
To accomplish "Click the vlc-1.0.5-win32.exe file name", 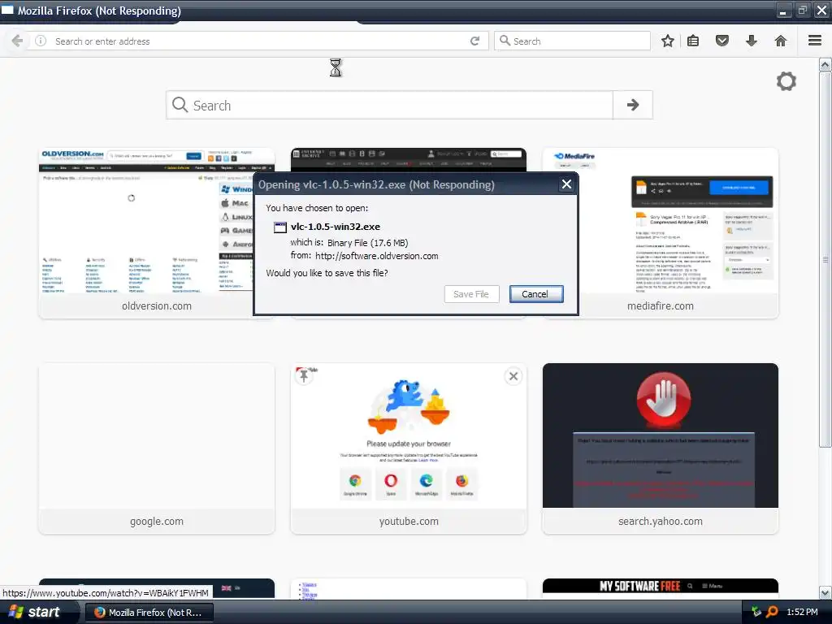I will 336,227.
